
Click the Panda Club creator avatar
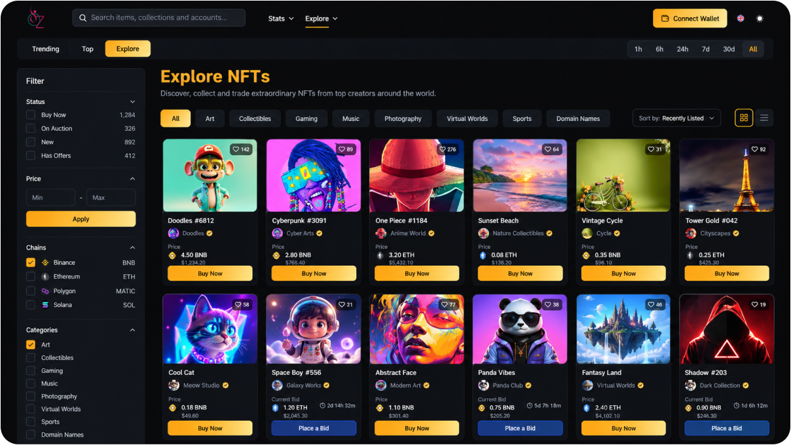(x=483, y=385)
